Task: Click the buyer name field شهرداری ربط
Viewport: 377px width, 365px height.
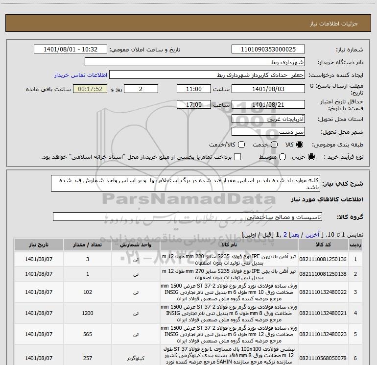Action: pos(195,62)
